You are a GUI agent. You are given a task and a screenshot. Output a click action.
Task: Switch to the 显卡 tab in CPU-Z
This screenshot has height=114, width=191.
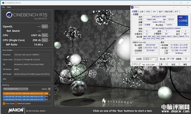[161, 12]
